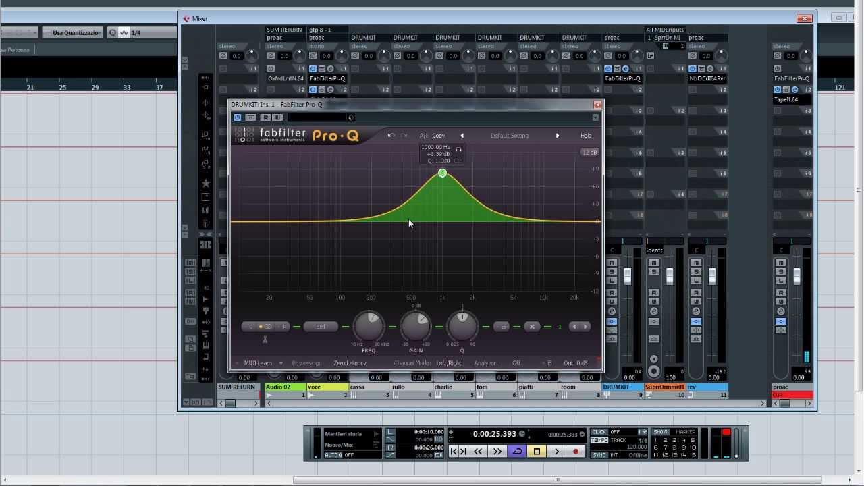Screen dimensions: 864x486
Task: Select the Audio 02 channel label
Action: click(285, 387)
